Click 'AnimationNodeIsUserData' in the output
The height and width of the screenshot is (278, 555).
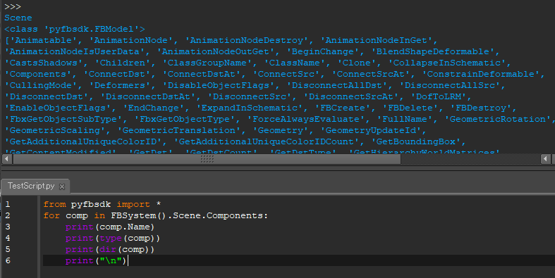[x=74, y=51]
